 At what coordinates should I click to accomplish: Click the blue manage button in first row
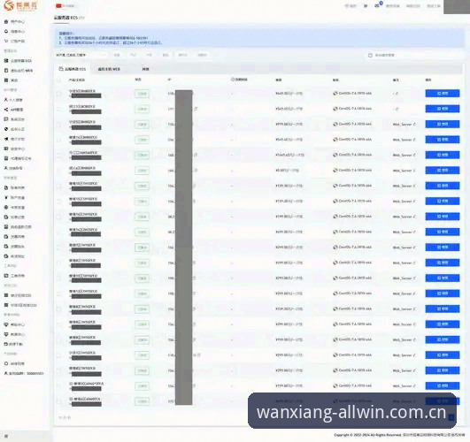tap(443, 94)
